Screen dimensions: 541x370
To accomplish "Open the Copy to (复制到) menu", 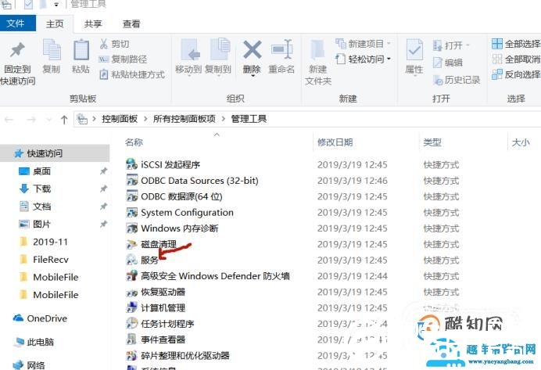I will click(218, 57).
